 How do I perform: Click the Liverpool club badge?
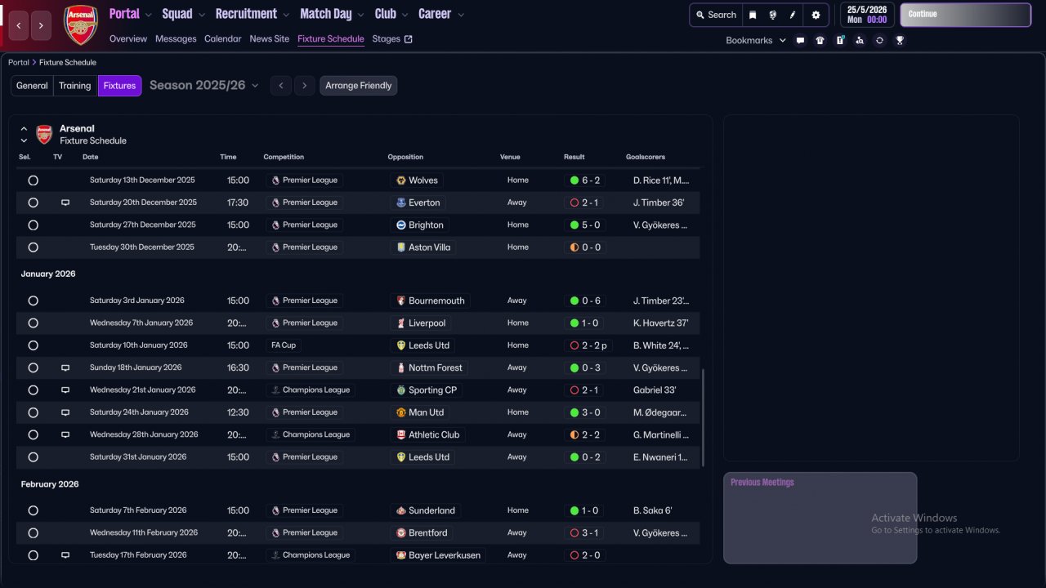[x=401, y=323]
